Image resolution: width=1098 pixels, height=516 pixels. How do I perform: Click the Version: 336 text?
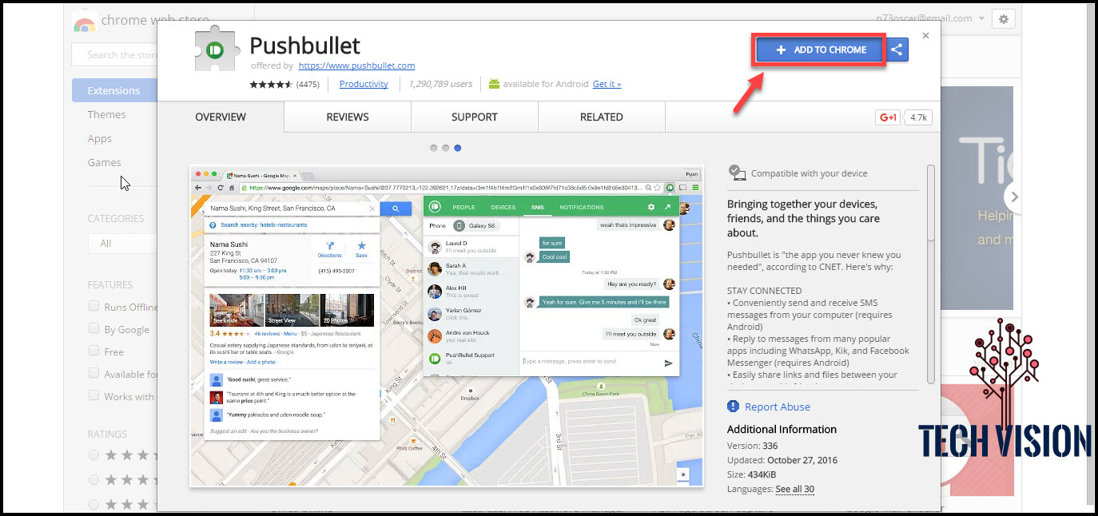(x=752, y=446)
